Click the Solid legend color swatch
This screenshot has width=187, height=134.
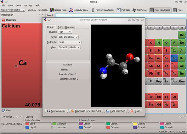coord(27,124)
